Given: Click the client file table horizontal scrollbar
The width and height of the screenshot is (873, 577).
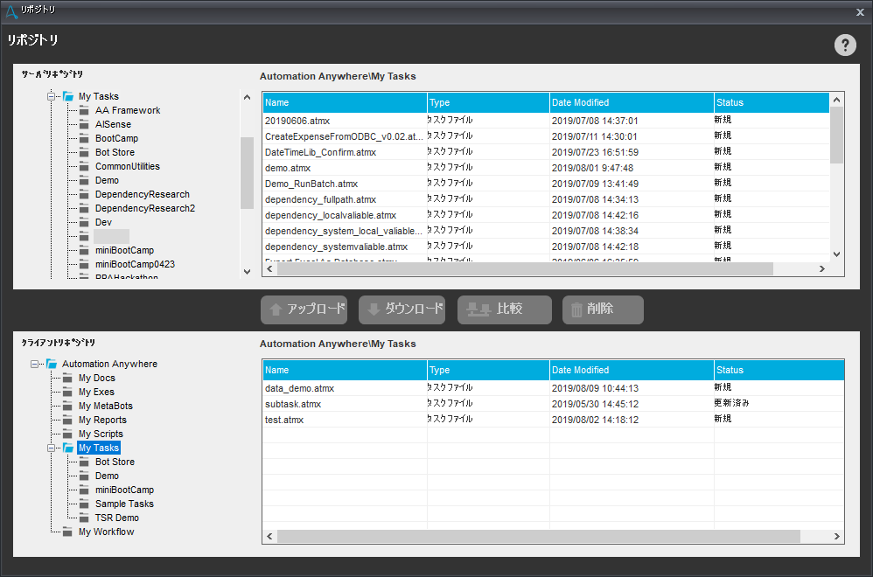Looking at the screenshot, I should pos(538,537).
